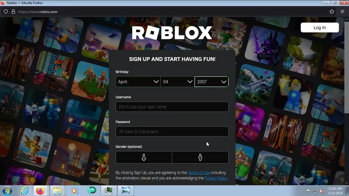This screenshot has width=349, height=196.
Task: Open Windows Media Player from taskbar
Action: pyautogui.click(x=74, y=191)
